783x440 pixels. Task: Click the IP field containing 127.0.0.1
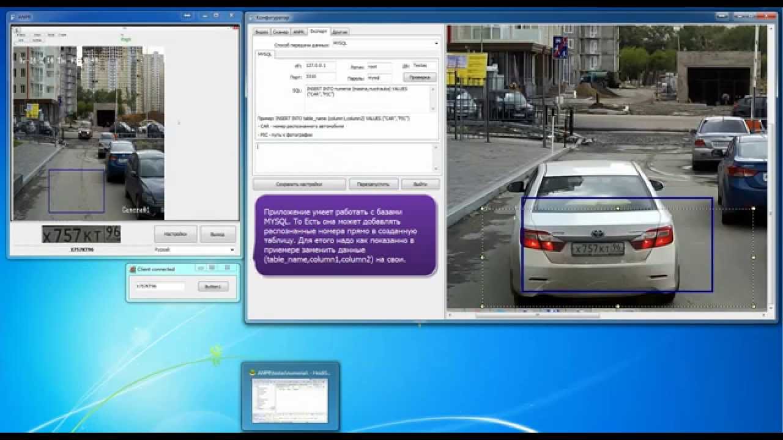[319, 65]
